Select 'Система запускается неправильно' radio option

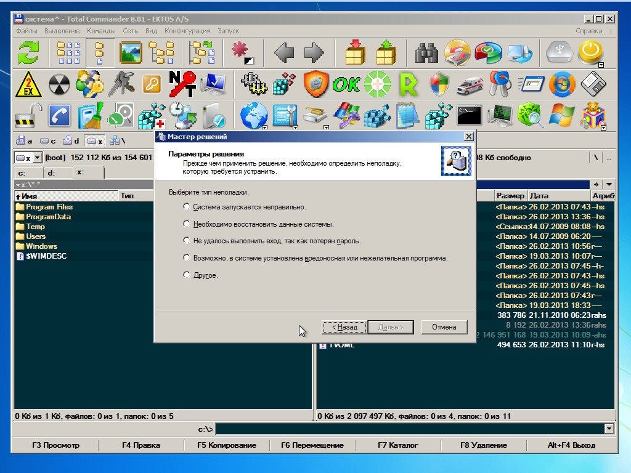187,207
